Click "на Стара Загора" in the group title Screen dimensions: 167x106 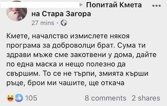point(61,14)
